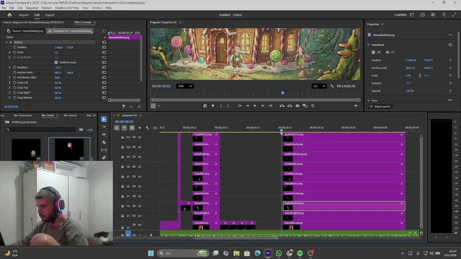Screen dimensions: 461x259
Task: Toggle the Uniform Scale checkbox
Action: (56, 63)
